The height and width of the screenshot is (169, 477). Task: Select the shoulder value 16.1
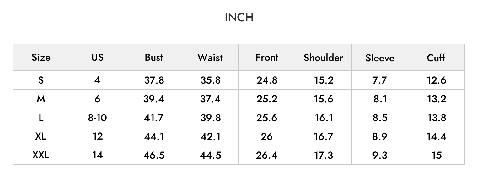pyautogui.click(x=323, y=118)
